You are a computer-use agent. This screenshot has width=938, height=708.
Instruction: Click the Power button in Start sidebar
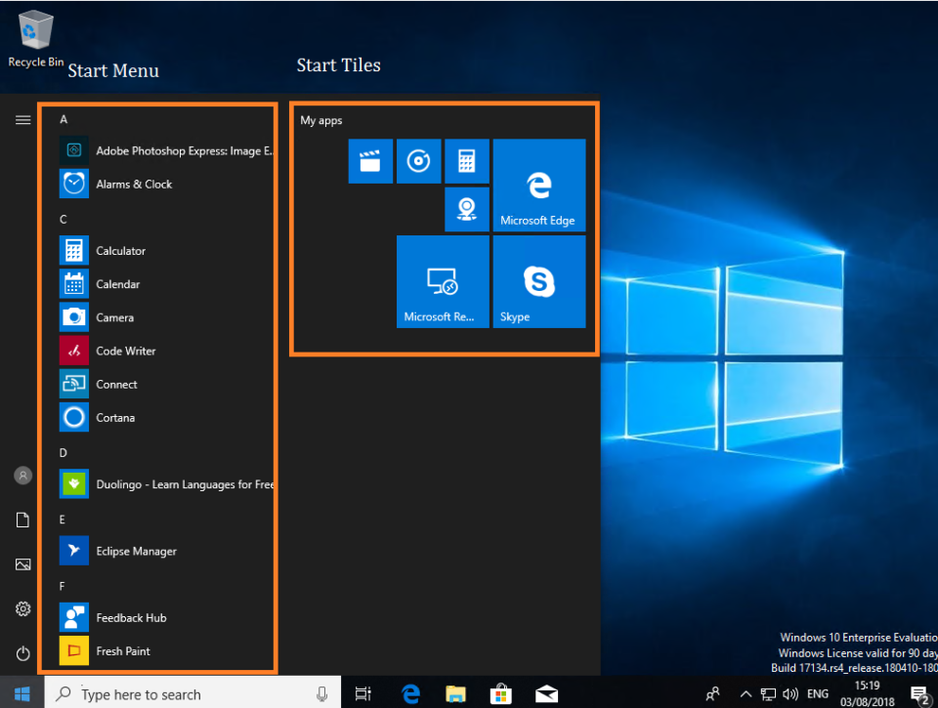22,653
